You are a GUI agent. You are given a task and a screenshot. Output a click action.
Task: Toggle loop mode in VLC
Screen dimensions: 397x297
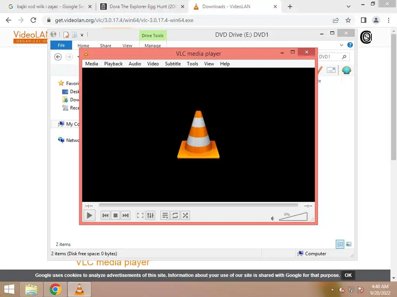coord(175,215)
